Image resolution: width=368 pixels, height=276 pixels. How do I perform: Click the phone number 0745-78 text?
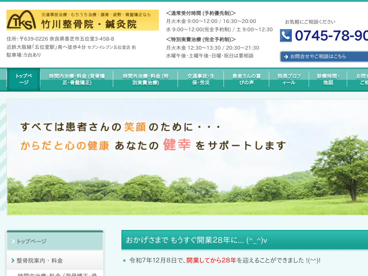point(331,36)
